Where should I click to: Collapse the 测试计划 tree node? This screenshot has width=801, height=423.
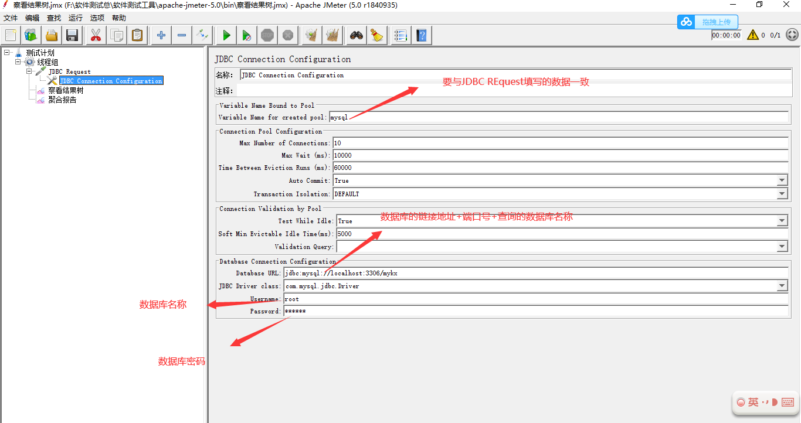[6, 53]
